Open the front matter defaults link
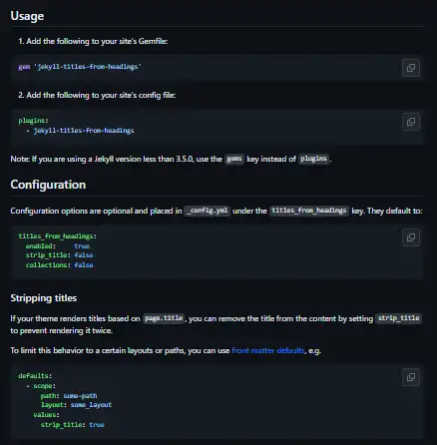The image size is (437, 445). pyautogui.click(x=268, y=350)
